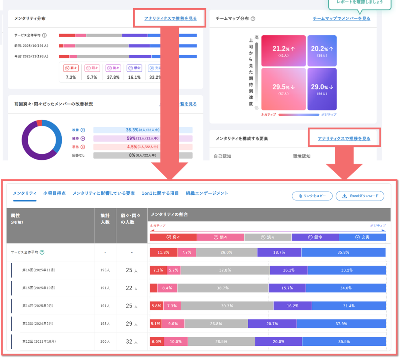Image resolution: width=400 pixels, height=358 pixels.
Task: Select the 第16回(2025年11月) row label
Action: (39, 270)
